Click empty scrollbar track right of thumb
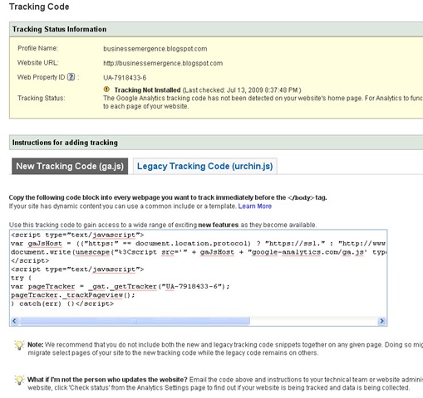 point(313,321)
